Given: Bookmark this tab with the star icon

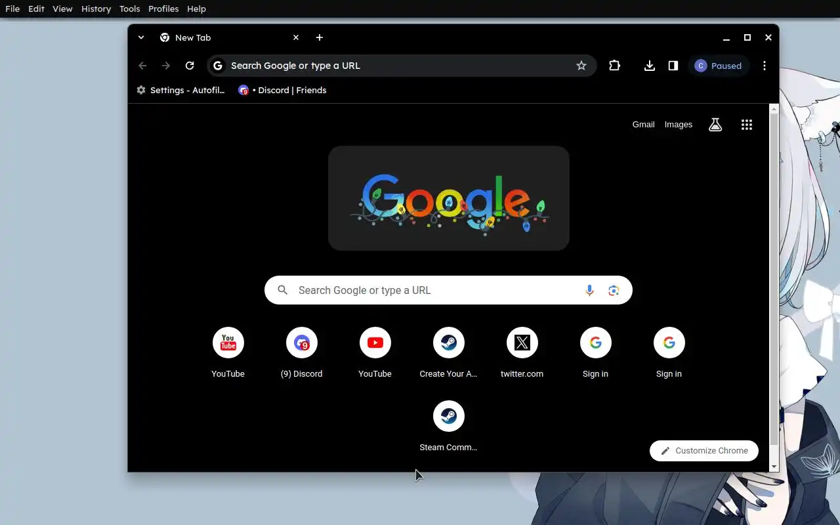Looking at the screenshot, I should pos(581,66).
